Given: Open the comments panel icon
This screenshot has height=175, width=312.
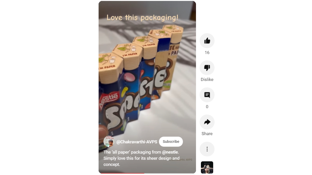Looking at the screenshot, I should pyautogui.click(x=207, y=95).
